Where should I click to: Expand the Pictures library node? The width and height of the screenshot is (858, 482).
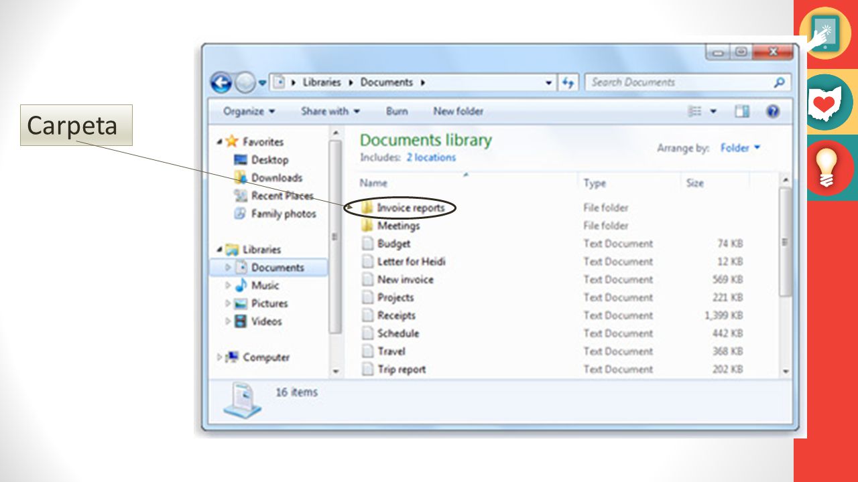[228, 304]
